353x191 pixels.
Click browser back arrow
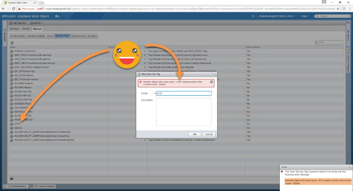[x=3, y=8]
